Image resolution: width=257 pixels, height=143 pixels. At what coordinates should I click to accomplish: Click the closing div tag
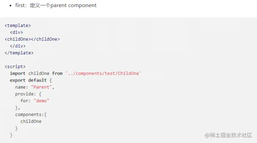(18, 46)
